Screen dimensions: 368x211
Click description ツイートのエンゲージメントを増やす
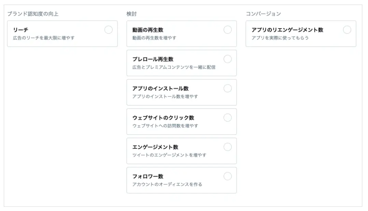pyautogui.click(x=169, y=155)
